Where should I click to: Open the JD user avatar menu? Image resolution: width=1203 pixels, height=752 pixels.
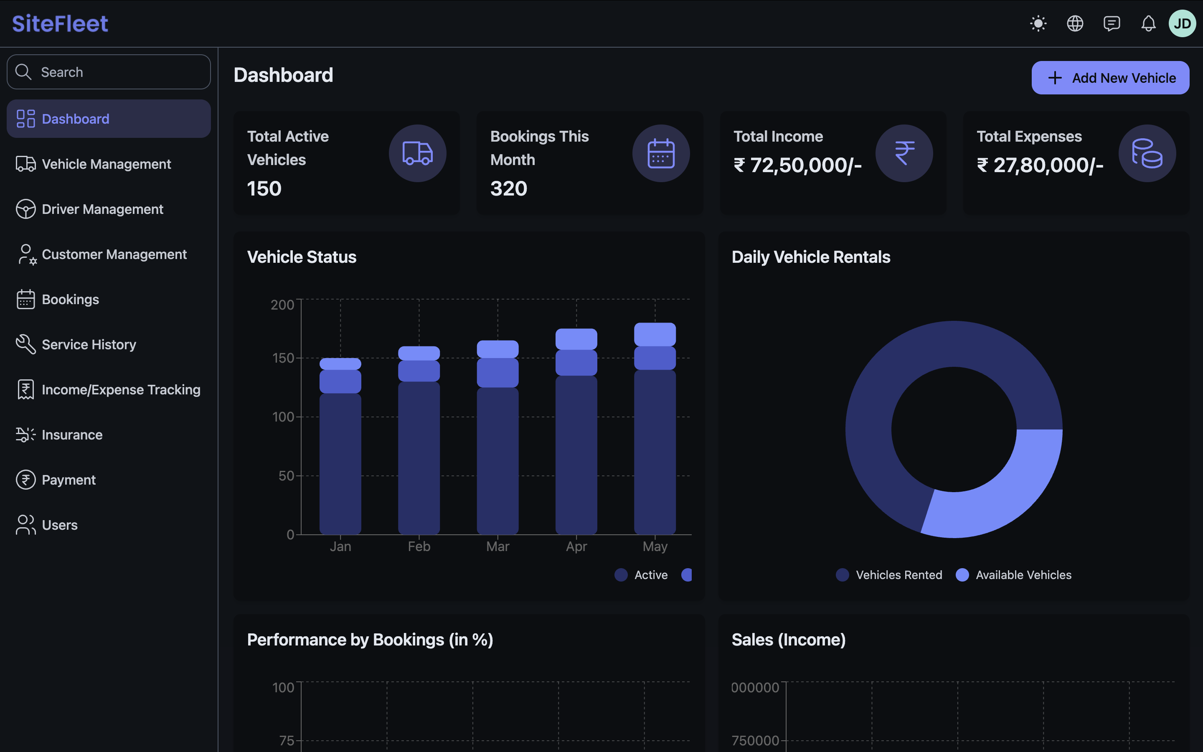(1182, 23)
